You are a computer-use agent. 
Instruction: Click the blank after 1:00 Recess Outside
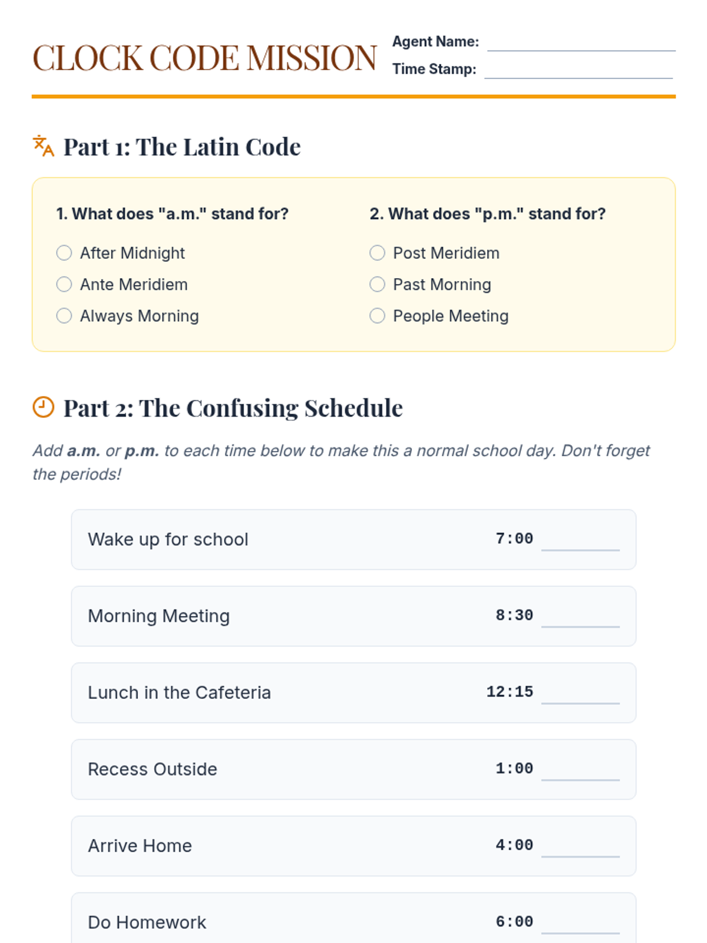580,771
